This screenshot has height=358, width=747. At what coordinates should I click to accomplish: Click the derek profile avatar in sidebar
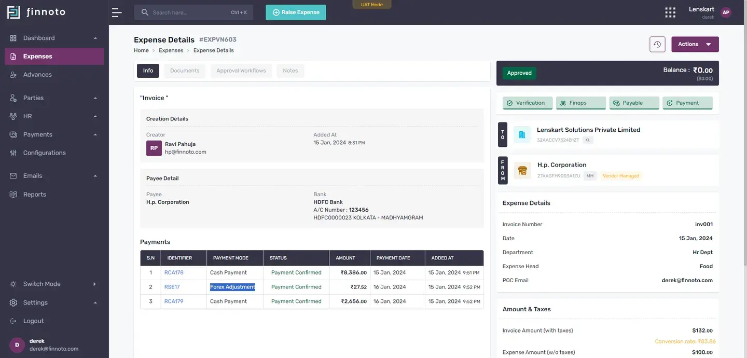point(17,345)
